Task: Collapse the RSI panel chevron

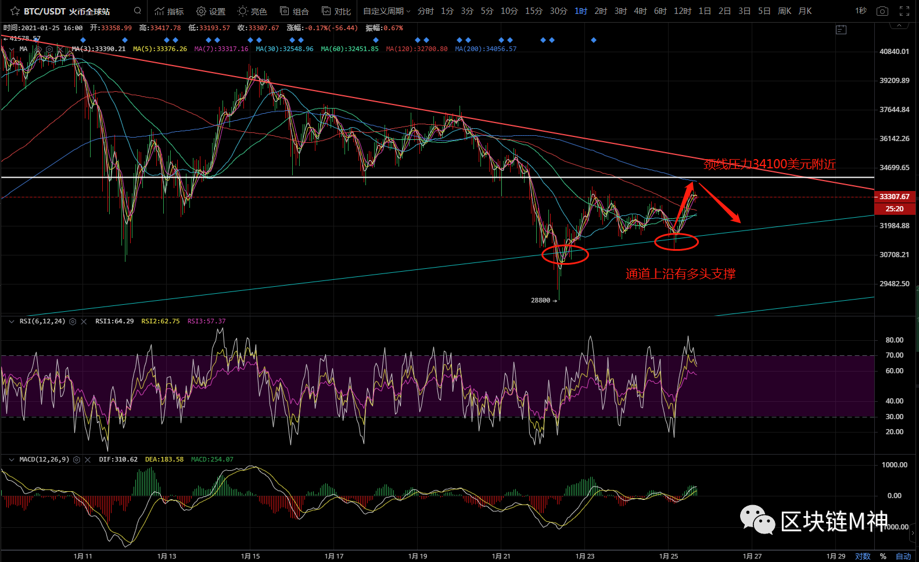Action: 11,321
